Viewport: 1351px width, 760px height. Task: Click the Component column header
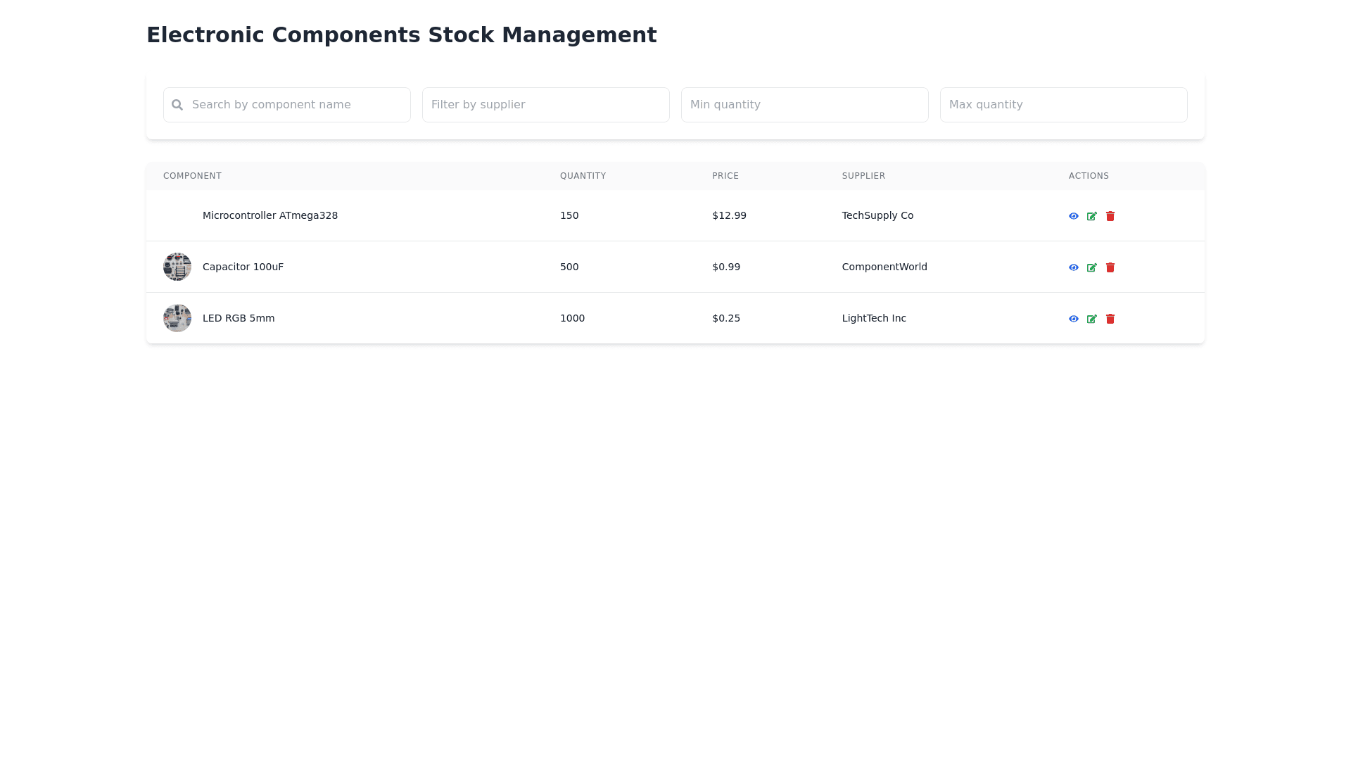tap(192, 176)
